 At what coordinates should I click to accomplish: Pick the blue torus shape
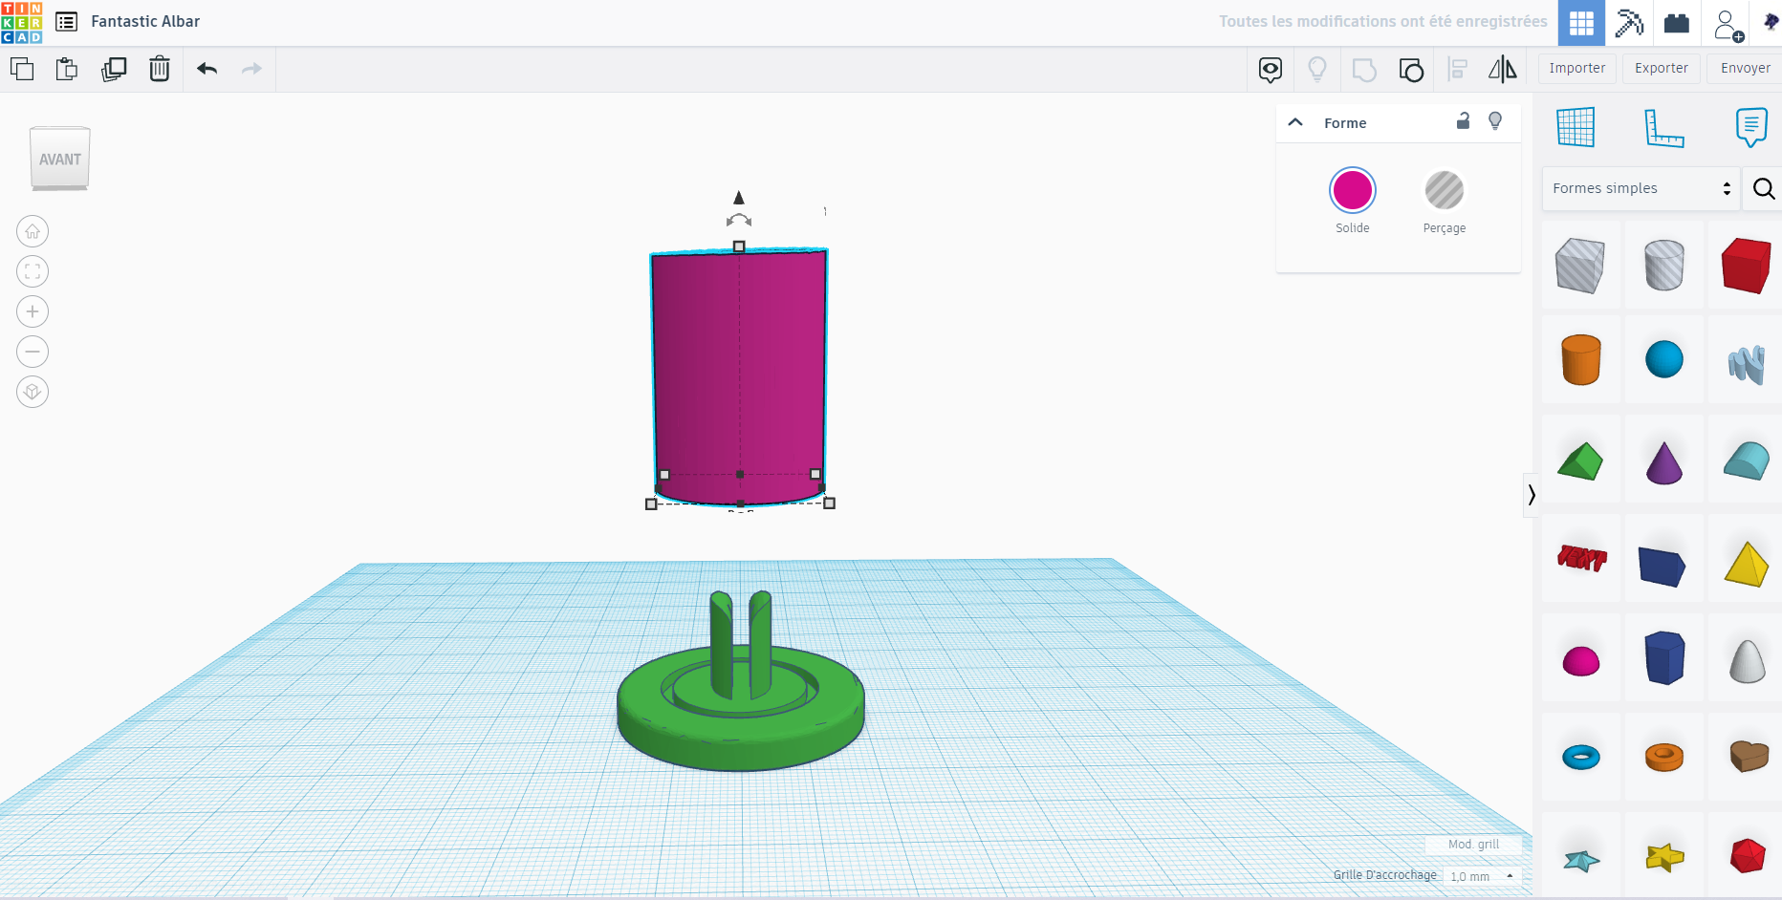point(1580,758)
